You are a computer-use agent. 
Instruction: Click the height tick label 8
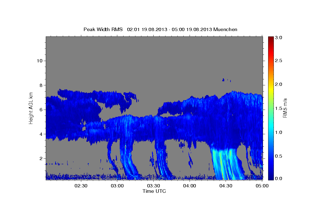[x=41, y=85]
